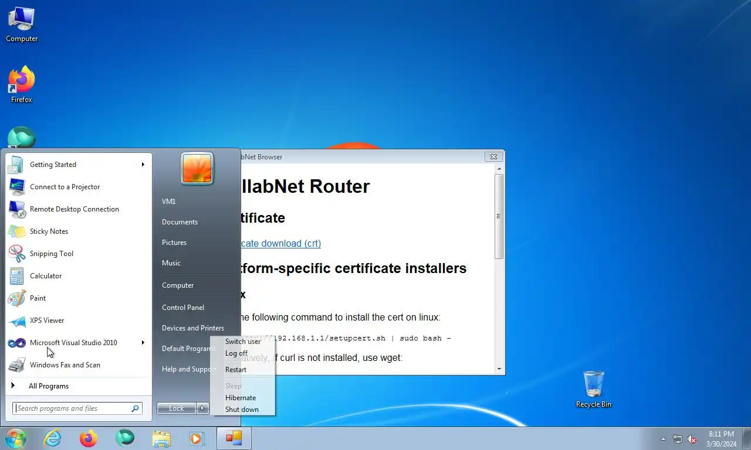Launch Windows Media Player from taskbar

(197, 438)
